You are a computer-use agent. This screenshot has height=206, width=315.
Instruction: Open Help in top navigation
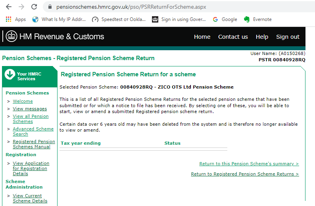tap(262, 37)
